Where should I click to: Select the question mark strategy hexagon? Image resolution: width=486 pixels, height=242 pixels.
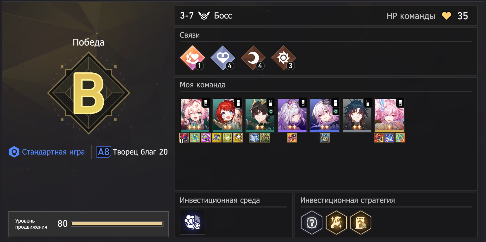point(312,223)
